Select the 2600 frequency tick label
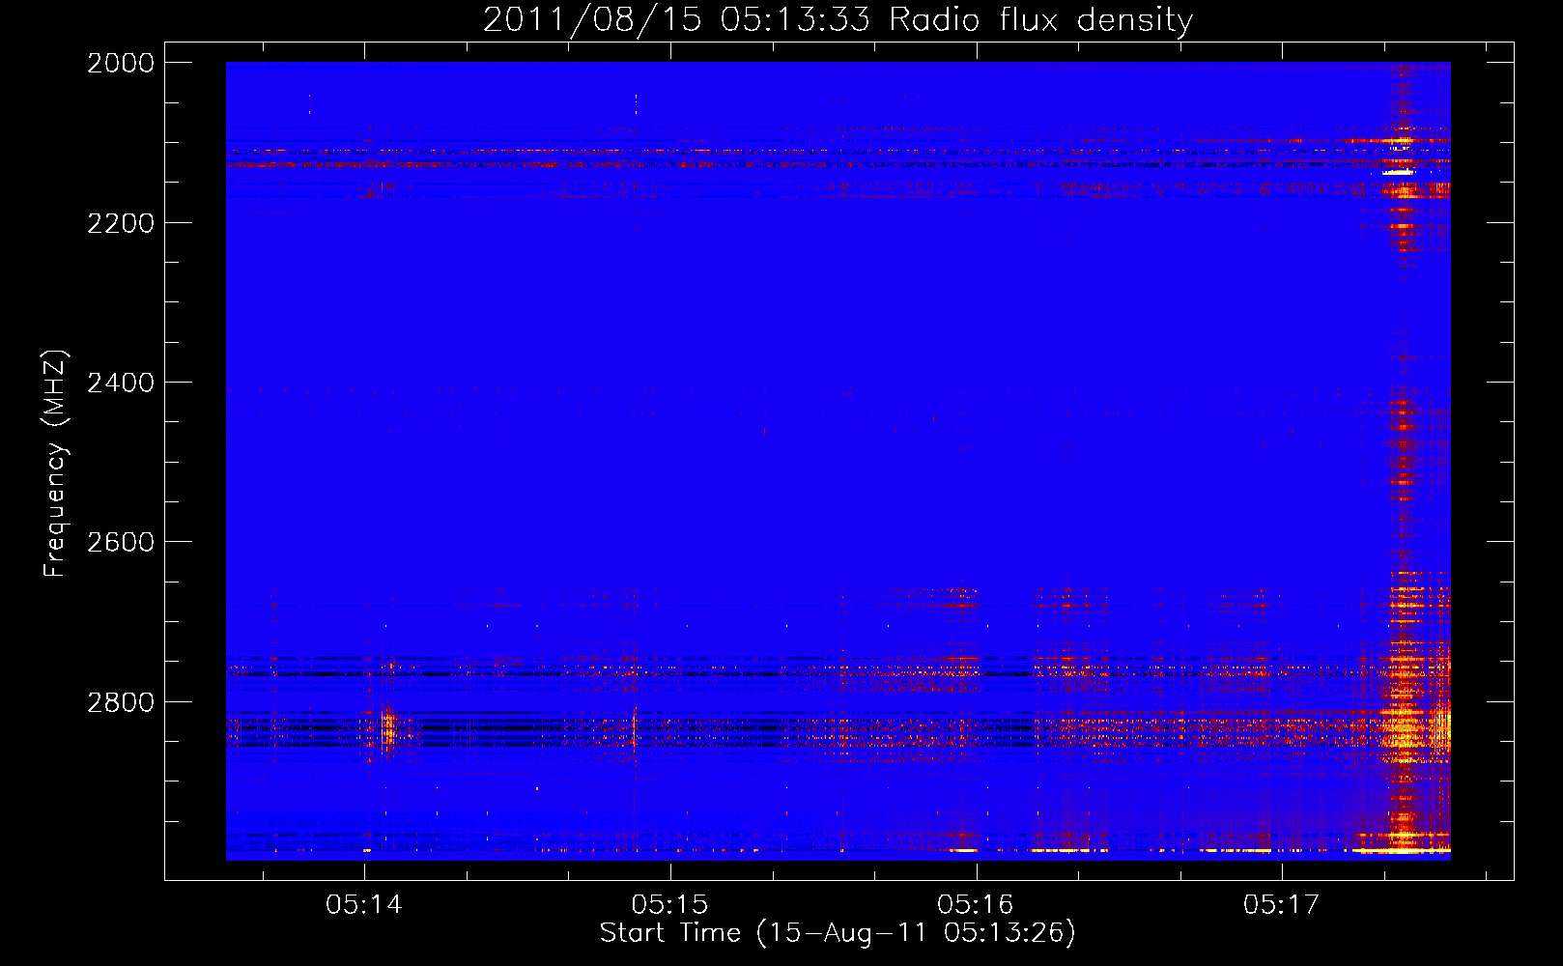The image size is (1563, 966). click(121, 542)
